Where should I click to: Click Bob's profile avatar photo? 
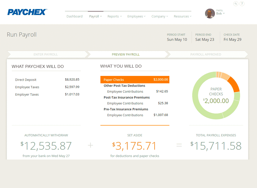coord(210,13)
